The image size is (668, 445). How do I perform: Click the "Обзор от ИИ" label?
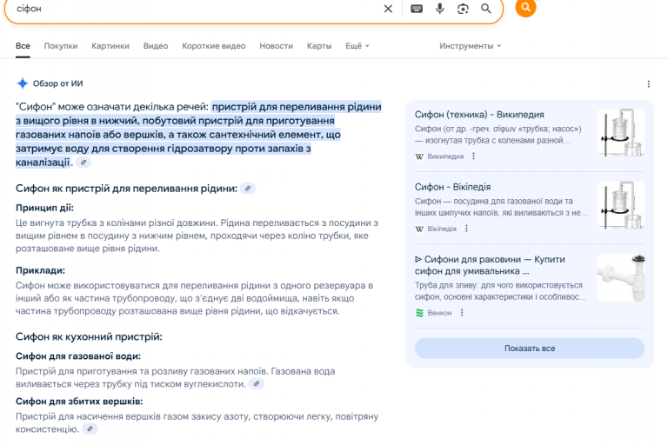coord(58,83)
